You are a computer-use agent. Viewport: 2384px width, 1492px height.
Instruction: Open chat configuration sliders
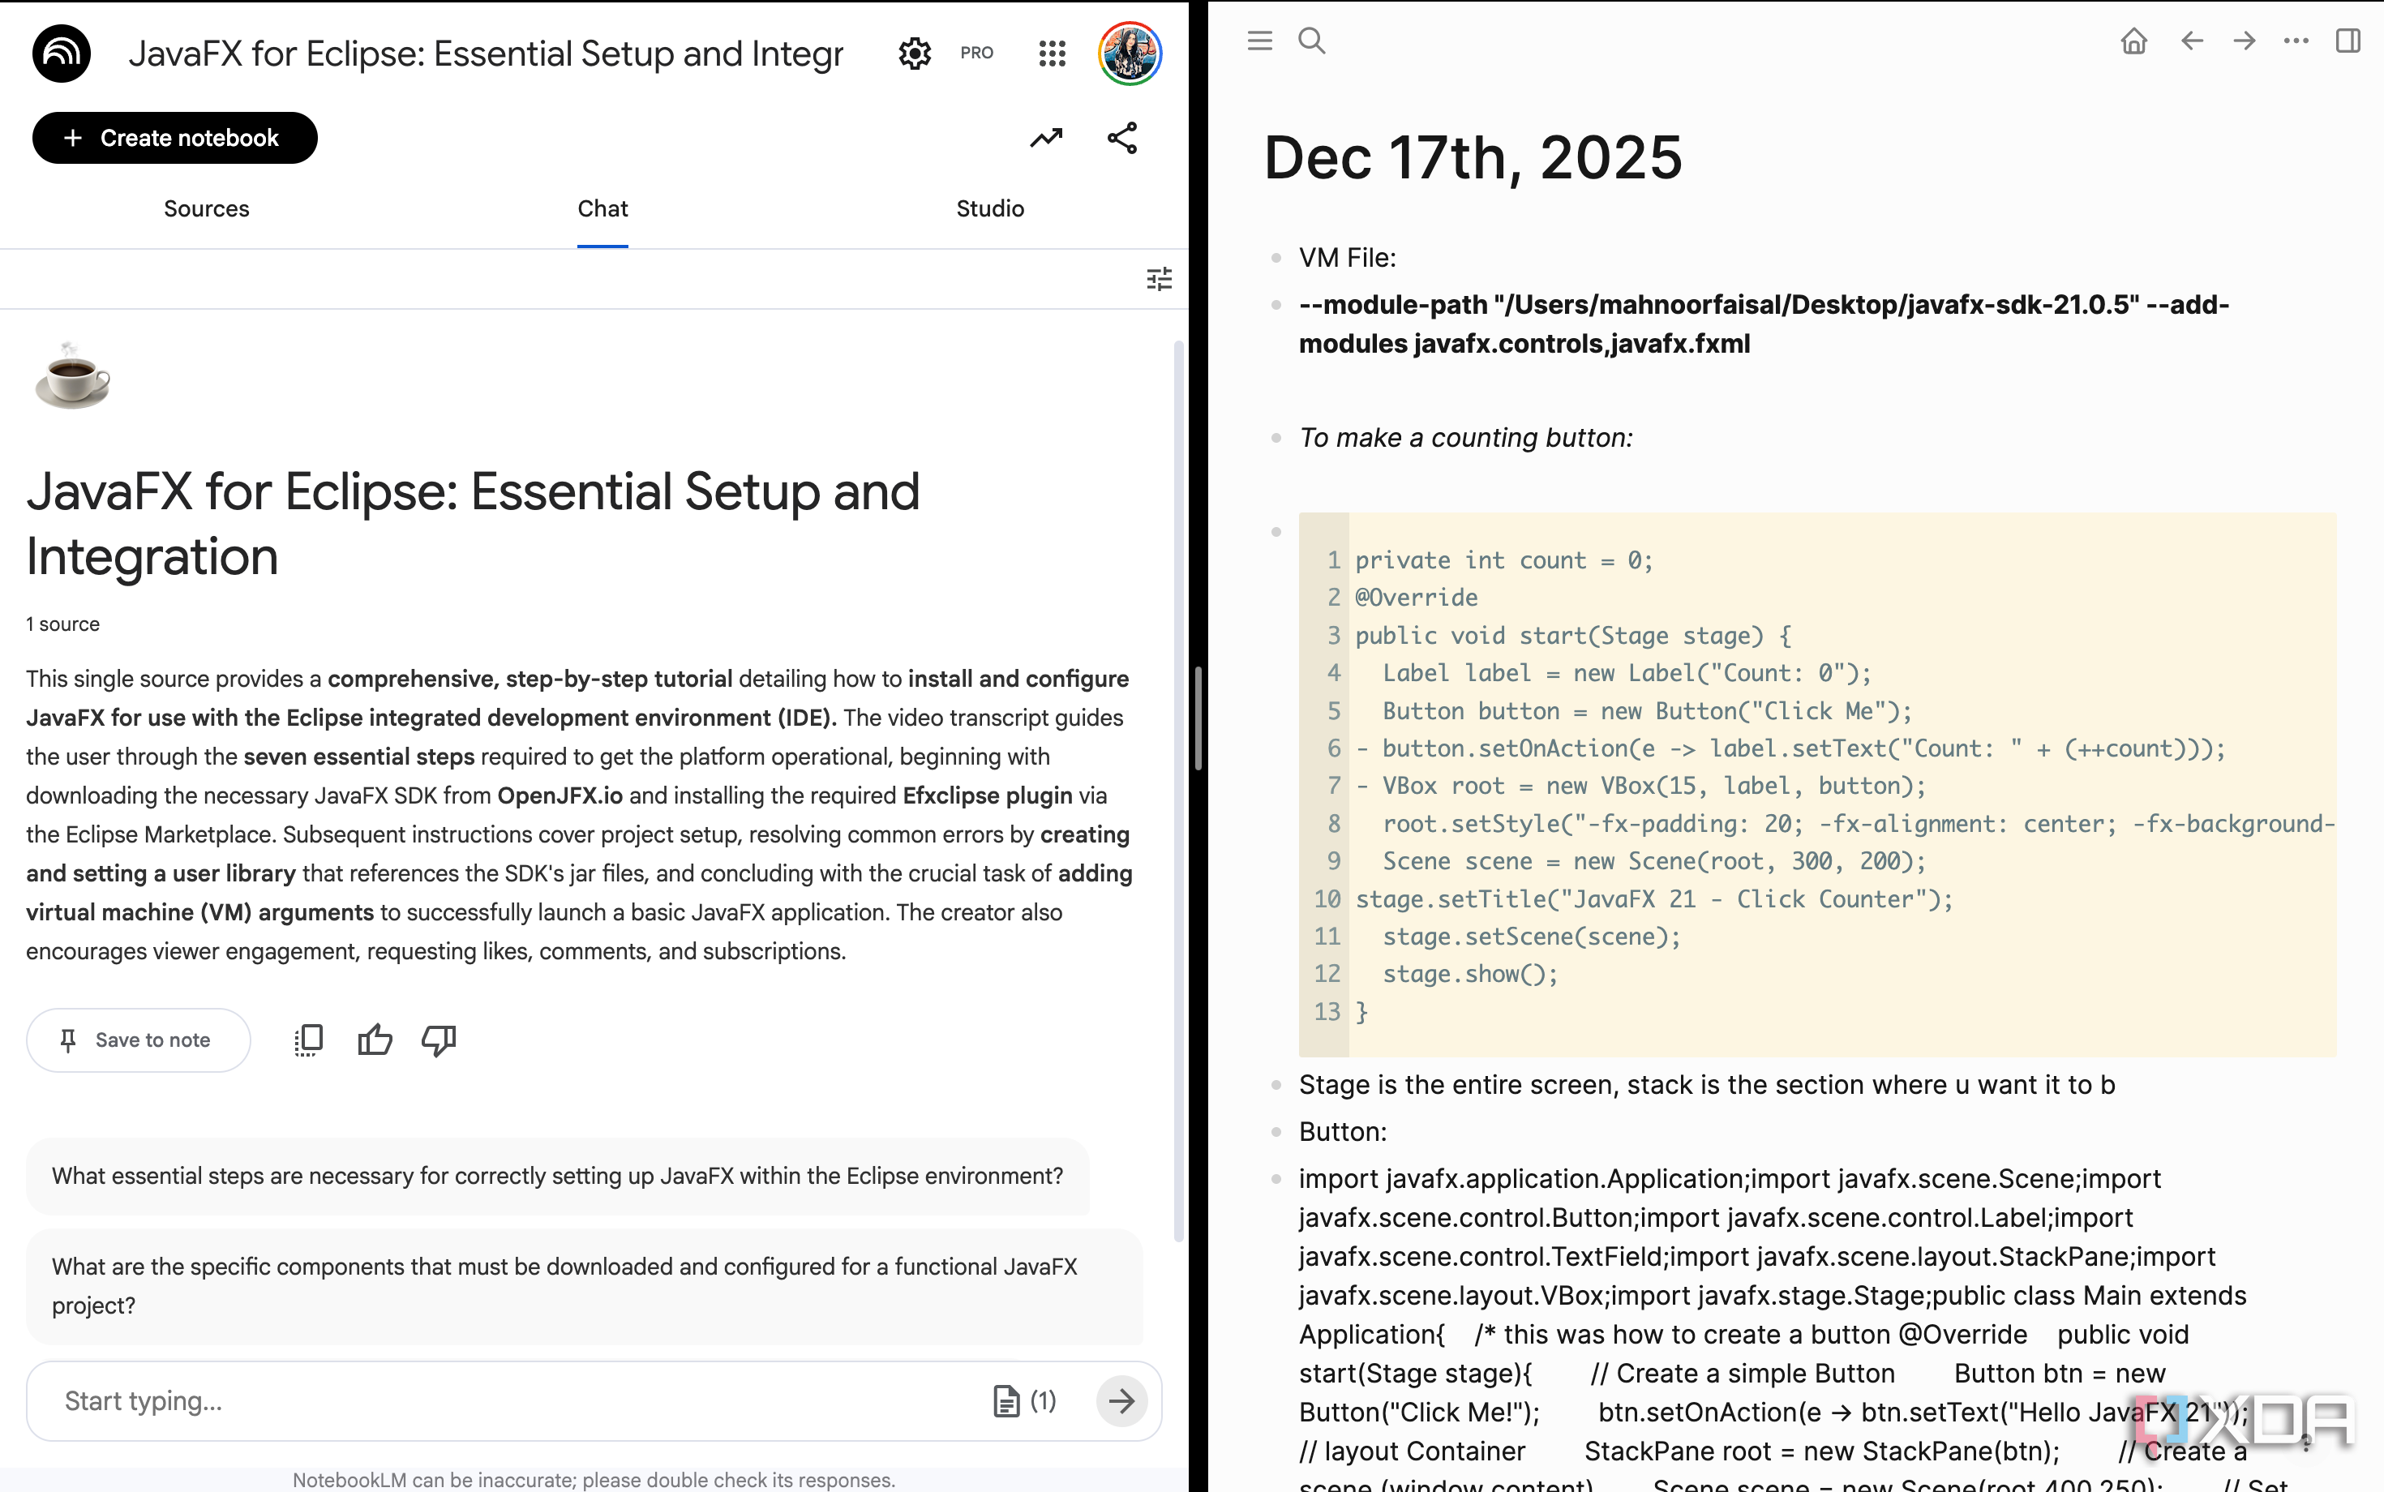tap(1160, 279)
